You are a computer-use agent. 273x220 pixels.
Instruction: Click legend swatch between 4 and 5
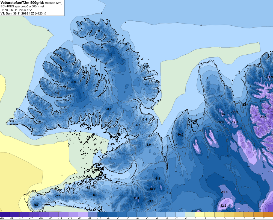point(239,214)
